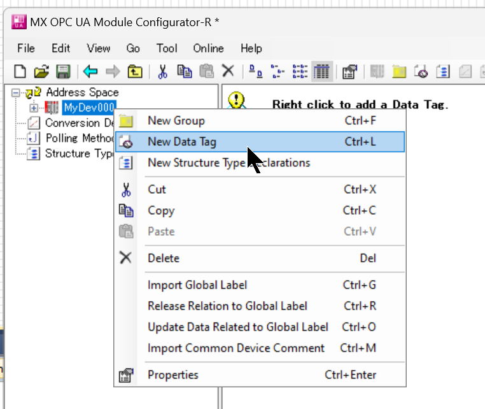Click the Cut scissors icon in the toolbar
Viewport: 485px width, 409px height.
click(162, 71)
